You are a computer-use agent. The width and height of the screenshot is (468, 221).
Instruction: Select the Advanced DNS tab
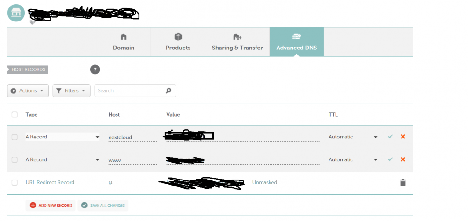click(x=297, y=42)
